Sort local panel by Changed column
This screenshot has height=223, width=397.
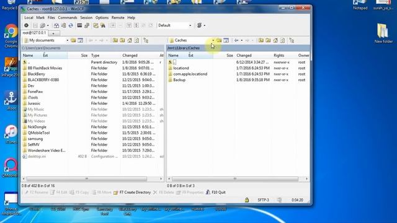pyautogui.click(x=130, y=55)
